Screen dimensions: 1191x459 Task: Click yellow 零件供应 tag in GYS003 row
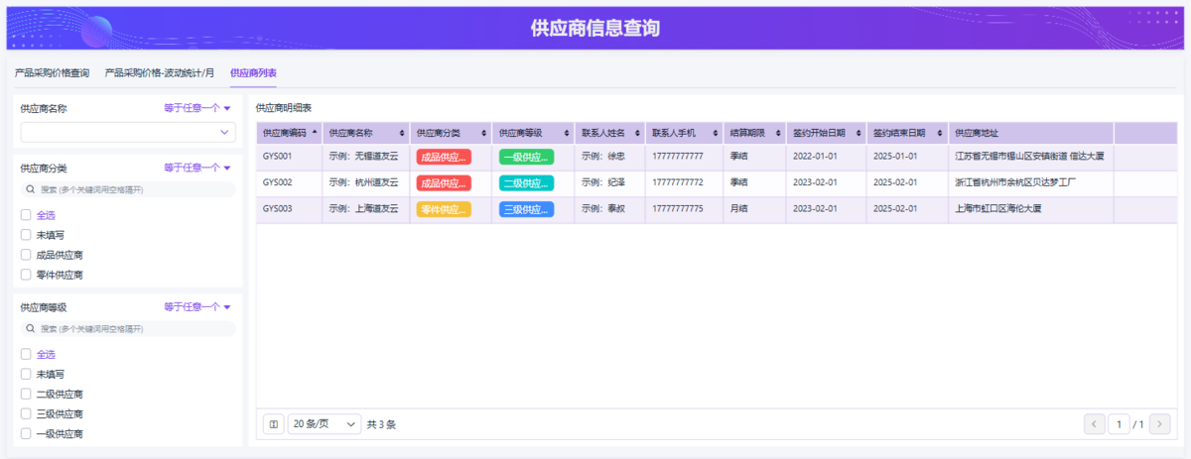[x=444, y=209]
